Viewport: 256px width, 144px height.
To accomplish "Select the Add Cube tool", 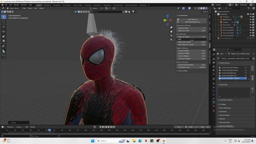I will (x=4, y=56).
